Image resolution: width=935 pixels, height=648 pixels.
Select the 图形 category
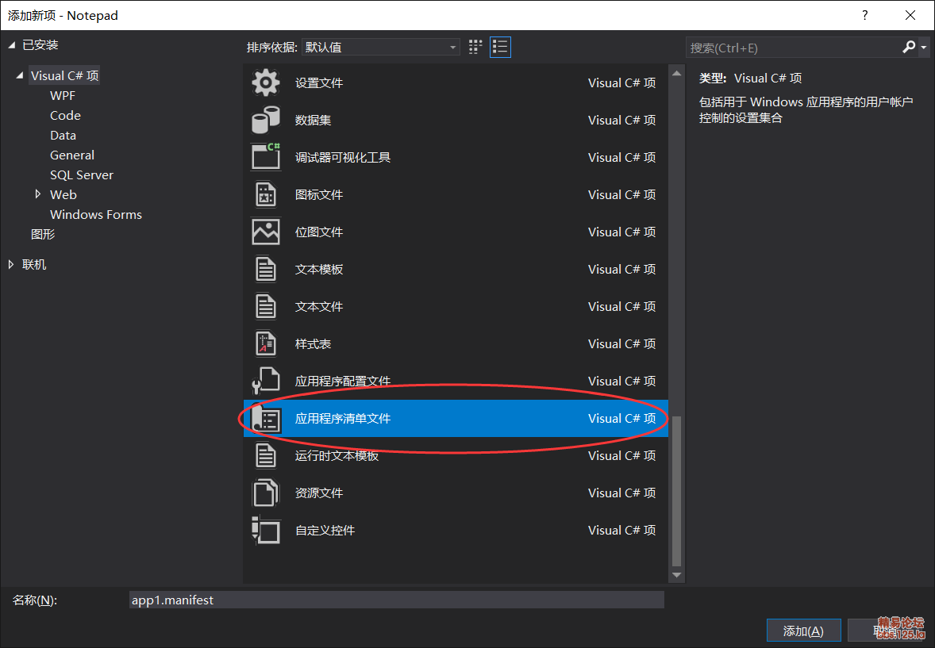click(43, 234)
